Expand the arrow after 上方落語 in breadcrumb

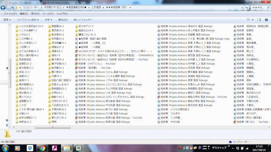[x=103, y=8]
